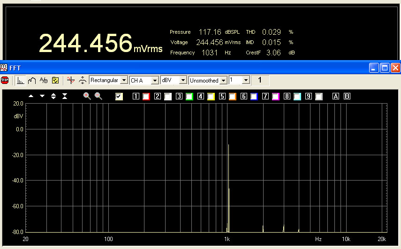This screenshot has height=249, width=401.
Task: Click the A button in the overlay row
Action: [335, 96]
